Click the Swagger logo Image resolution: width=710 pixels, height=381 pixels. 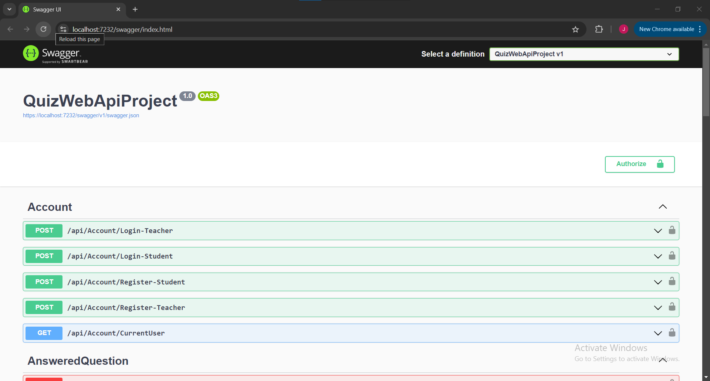click(31, 53)
